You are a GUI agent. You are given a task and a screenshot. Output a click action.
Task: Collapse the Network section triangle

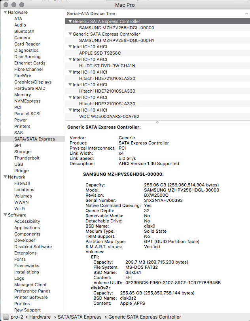(5, 177)
